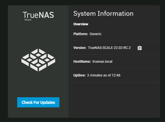Viewport: 165px width, 122px height.
Task: Click the empty area below the Uptime row
Action: (x=114, y=100)
